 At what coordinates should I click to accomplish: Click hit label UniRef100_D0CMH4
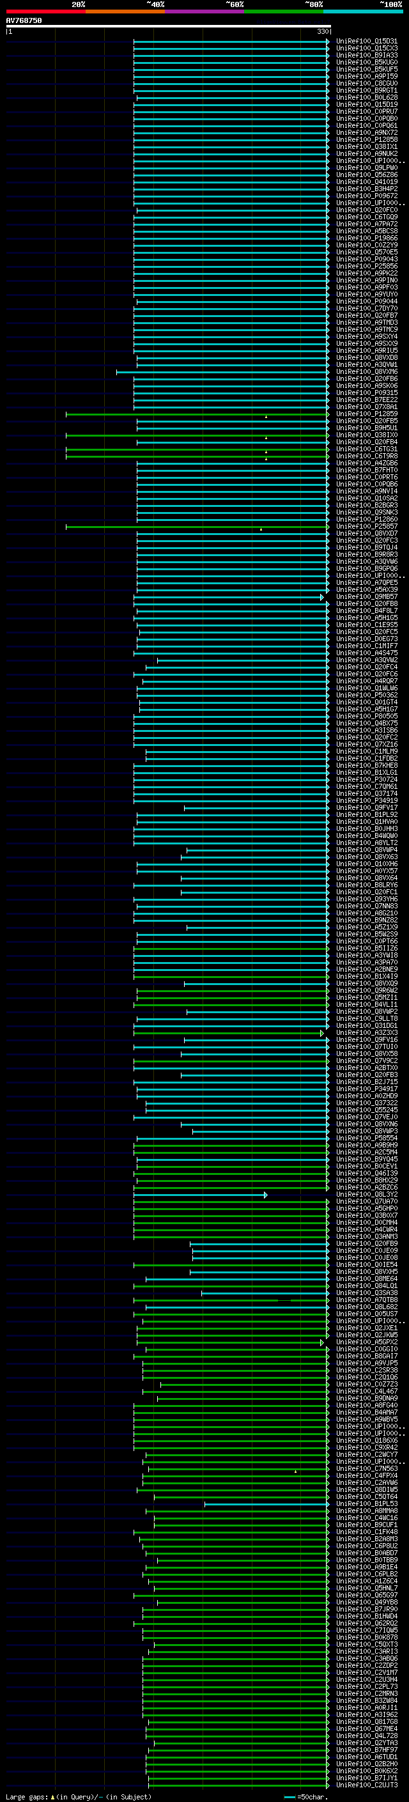367,1223
